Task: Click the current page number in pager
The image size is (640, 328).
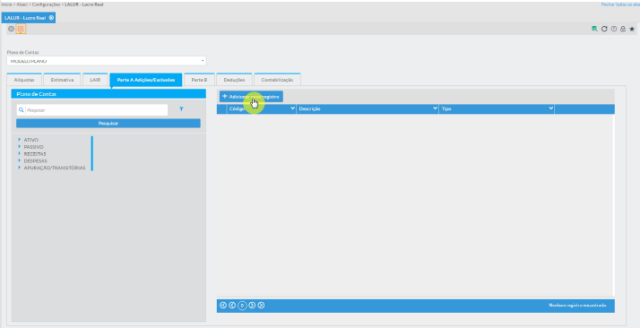Action: pyautogui.click(x=242, y=306)
